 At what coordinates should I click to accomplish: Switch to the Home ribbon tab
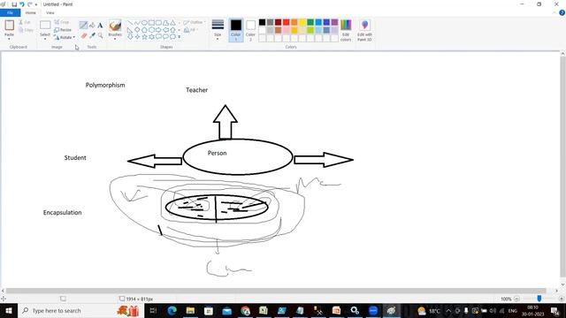[31, 12]
